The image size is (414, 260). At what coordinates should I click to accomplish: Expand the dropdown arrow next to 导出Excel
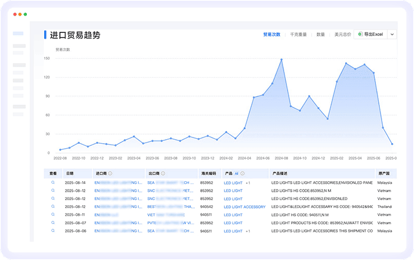(x=392, y=35)
